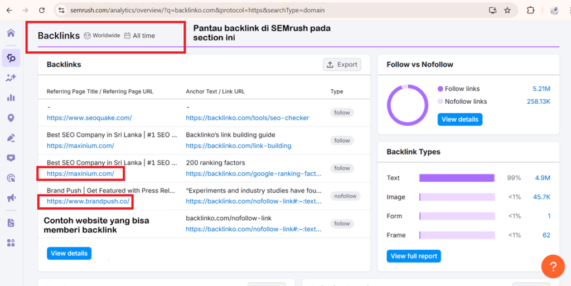
Task: Click the 4.9M Text backlinks value
Action: coord(543,178)
